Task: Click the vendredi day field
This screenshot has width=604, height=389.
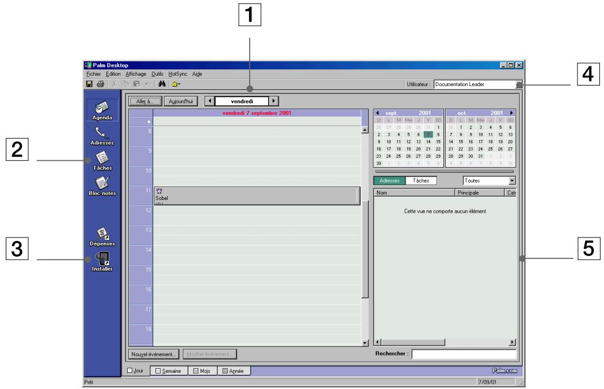Action: coord(242,101)
